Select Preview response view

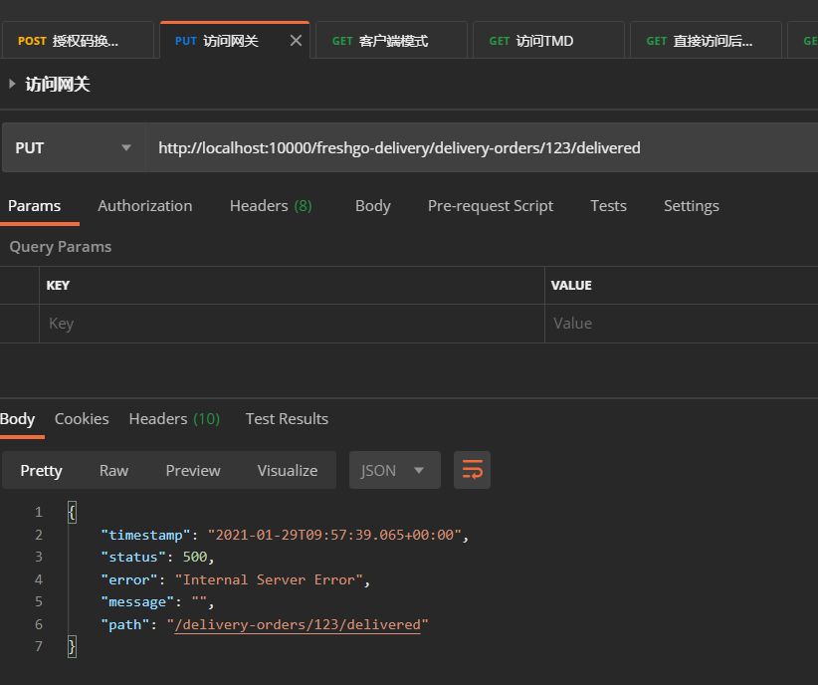tap(193, 470)
